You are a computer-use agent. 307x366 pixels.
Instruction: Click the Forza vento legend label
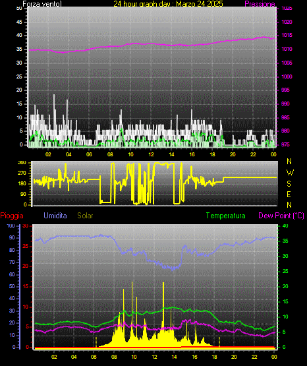[x=42, y=4]
